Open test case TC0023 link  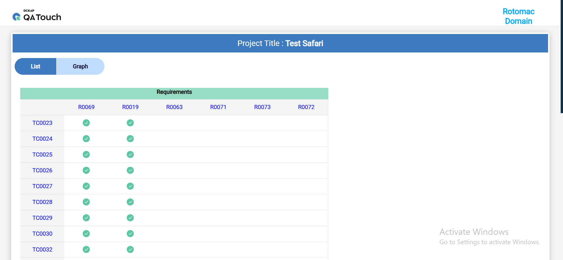tap(42, 123)
